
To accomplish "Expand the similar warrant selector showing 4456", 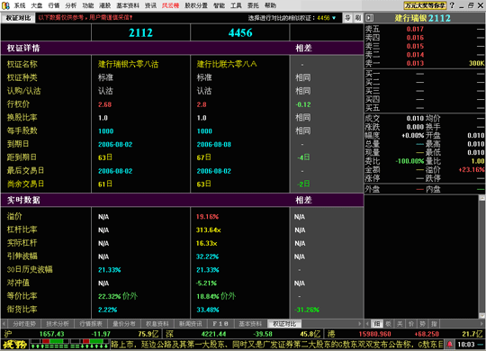I will [334, 18].
